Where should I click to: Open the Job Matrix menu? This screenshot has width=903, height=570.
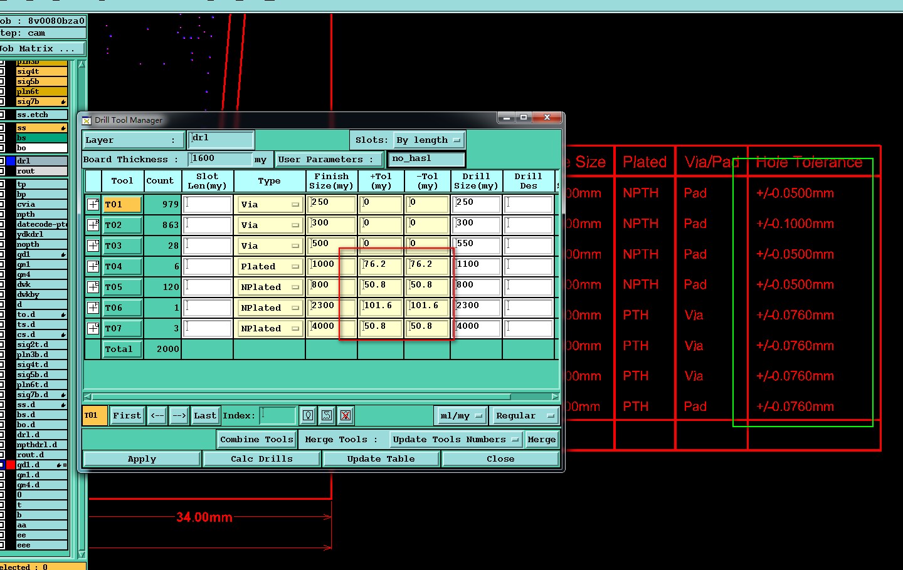pyautogui.click(x=41, y=48)
